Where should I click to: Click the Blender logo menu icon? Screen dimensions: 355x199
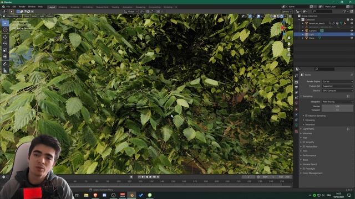(x=3, y=7)
